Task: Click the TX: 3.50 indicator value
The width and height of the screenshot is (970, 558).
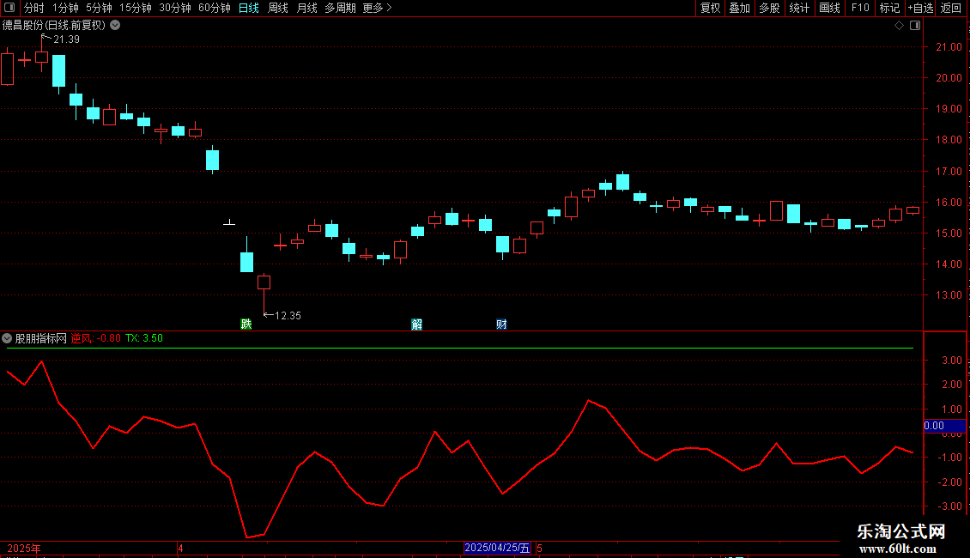Action: (144, 338)
